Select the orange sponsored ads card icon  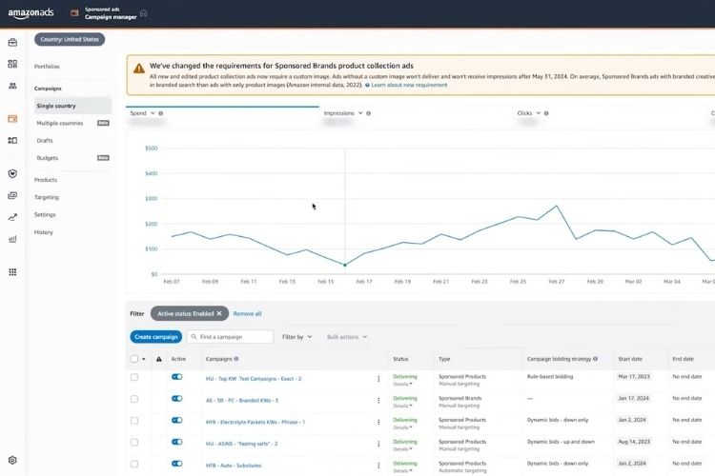[12, 119]
